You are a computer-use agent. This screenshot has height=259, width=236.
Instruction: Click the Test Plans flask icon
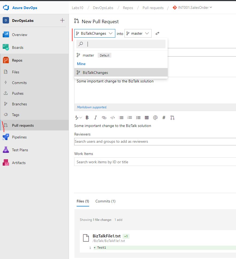click(6, 150)
